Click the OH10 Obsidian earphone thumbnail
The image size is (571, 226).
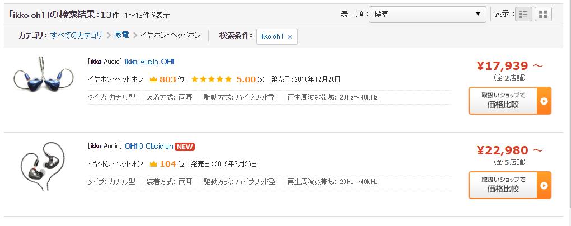[x=39, y=167]
